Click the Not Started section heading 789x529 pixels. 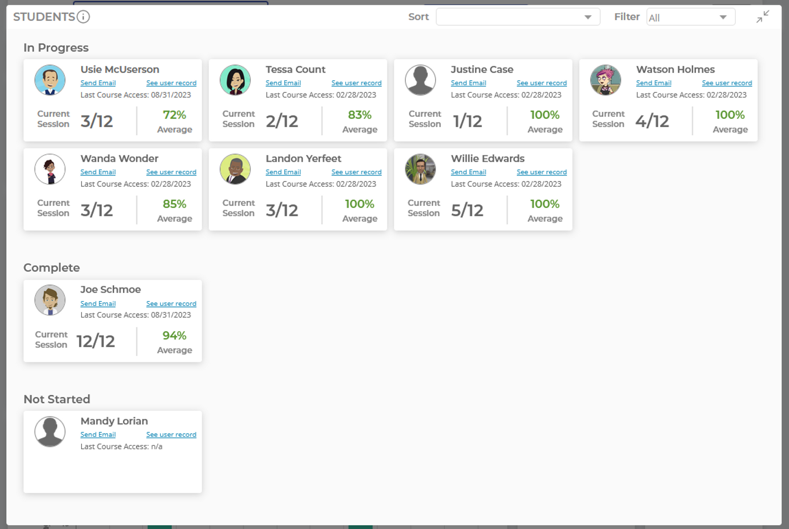pos(57,399)
